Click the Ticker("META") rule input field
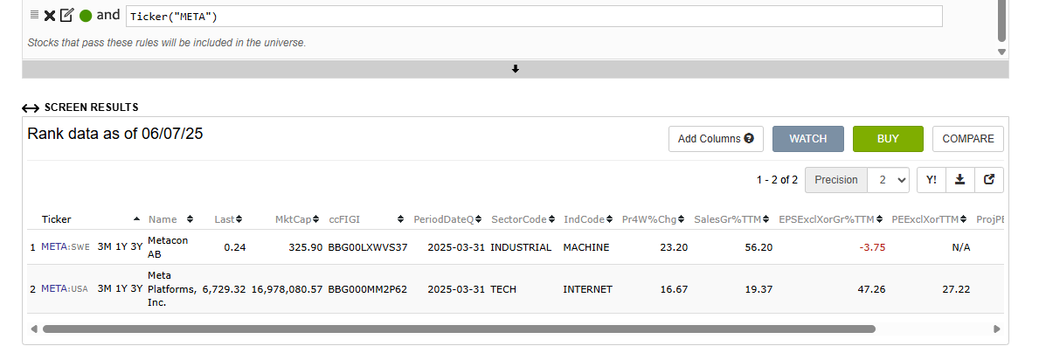The height and width of the screenshot is (360, 1039). click(534, 16)
